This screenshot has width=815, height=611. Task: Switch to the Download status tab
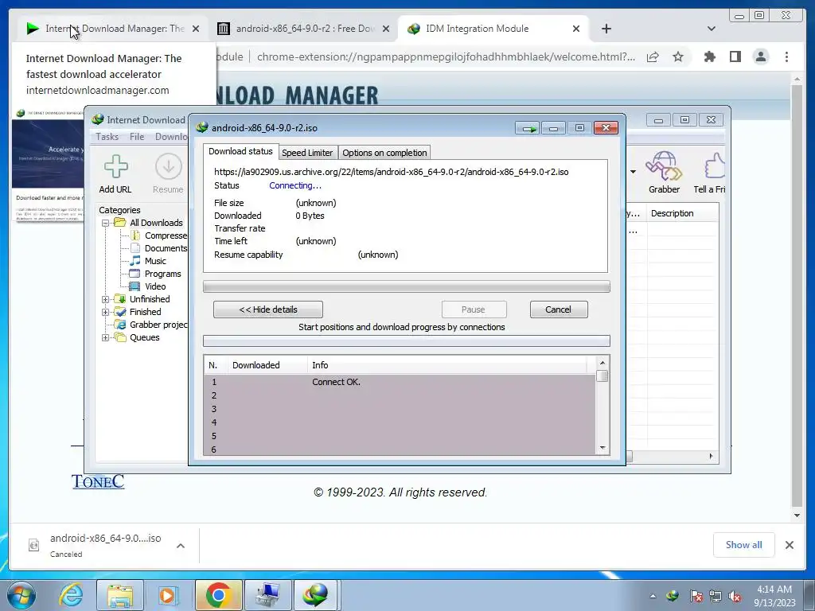[x=240, y=151]
